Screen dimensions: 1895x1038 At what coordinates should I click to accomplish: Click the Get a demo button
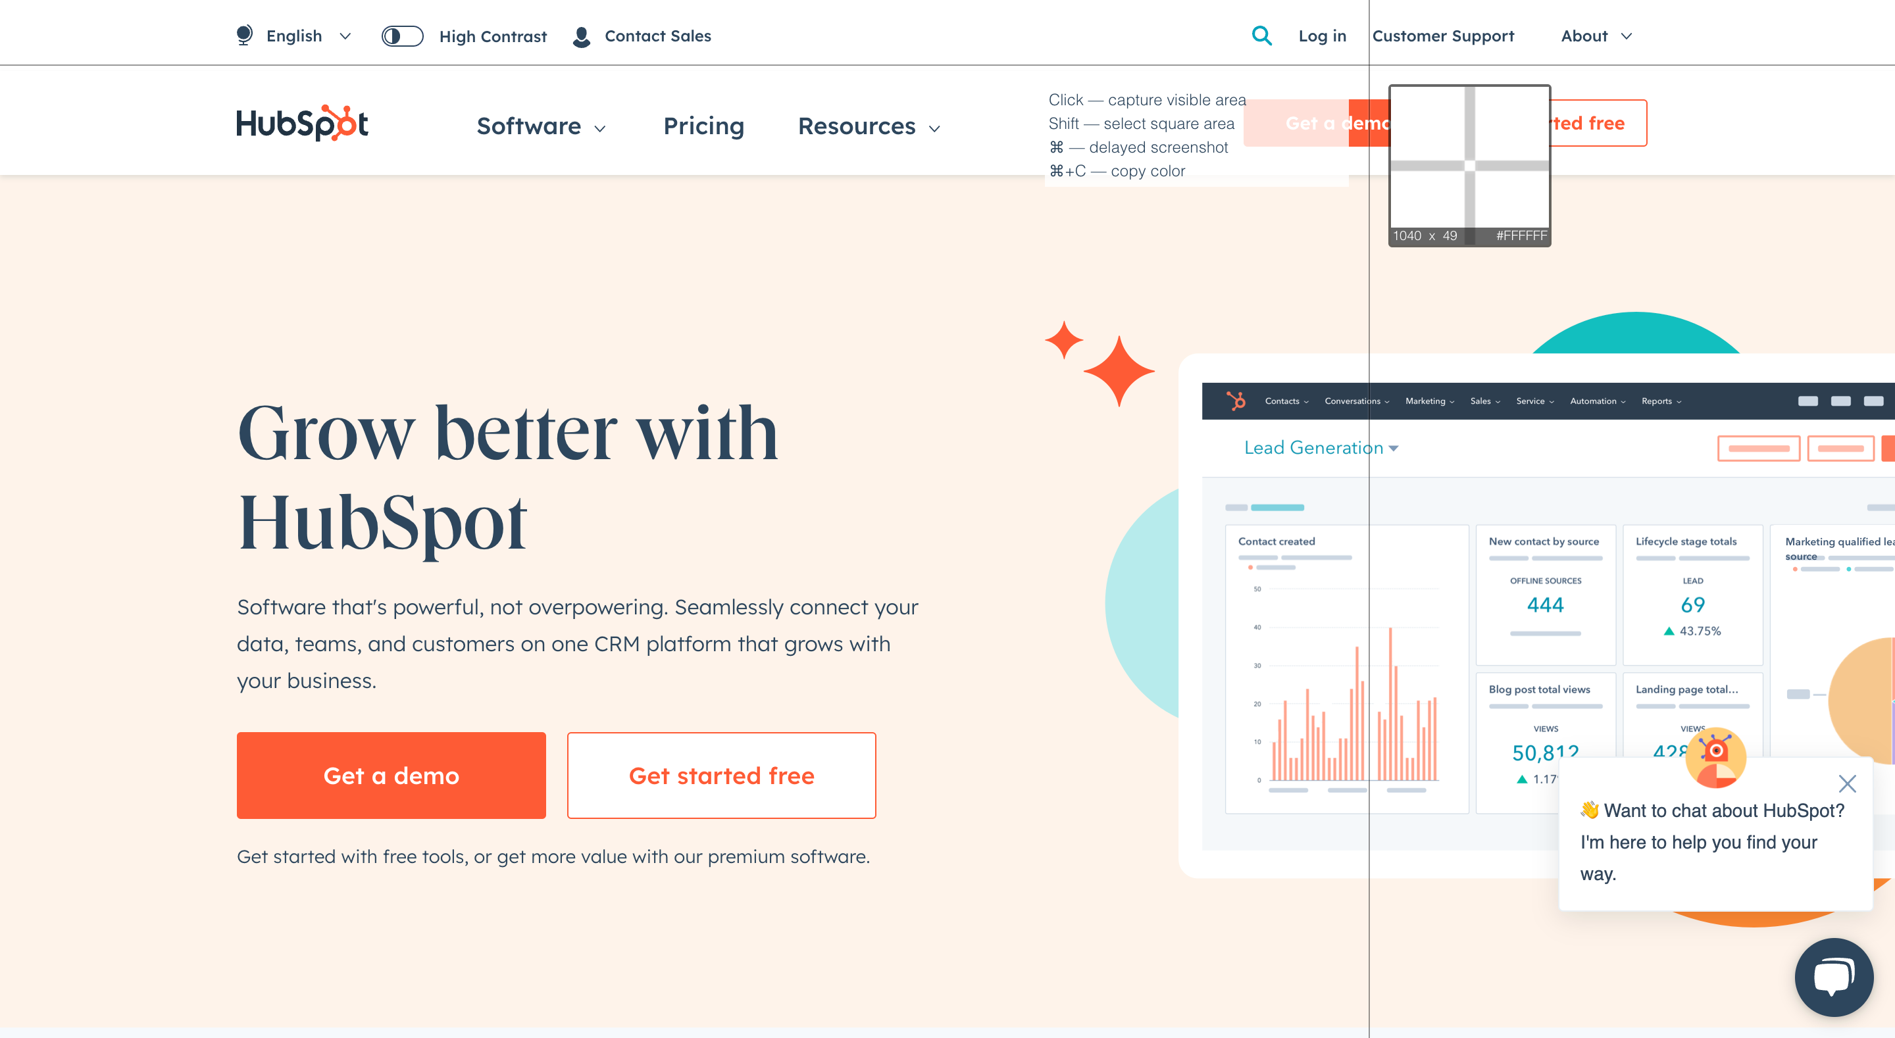pyautogui.click(x=392, y=775)
